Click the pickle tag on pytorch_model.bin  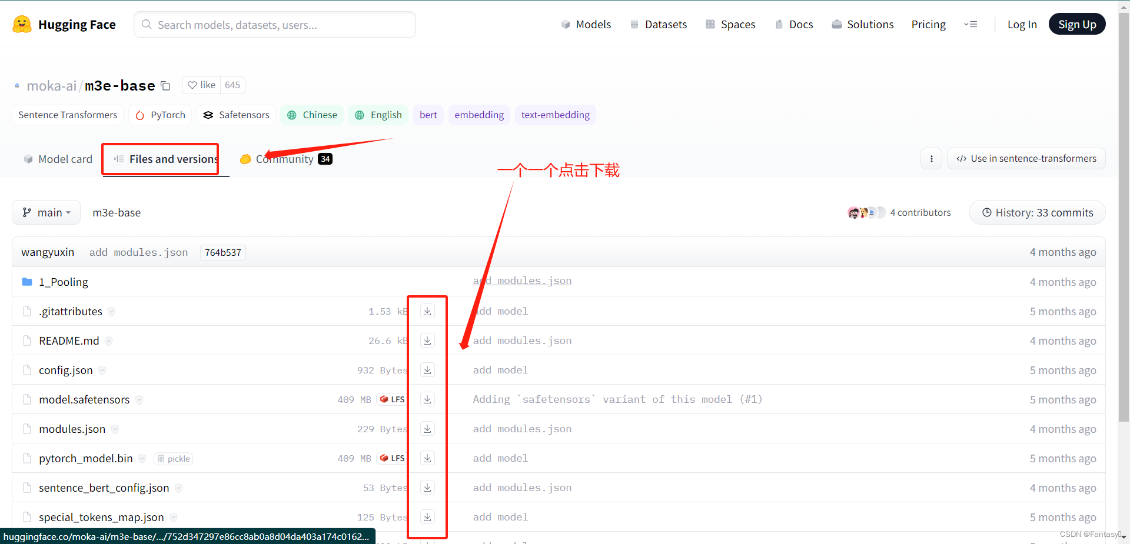[x=174, y=459]
